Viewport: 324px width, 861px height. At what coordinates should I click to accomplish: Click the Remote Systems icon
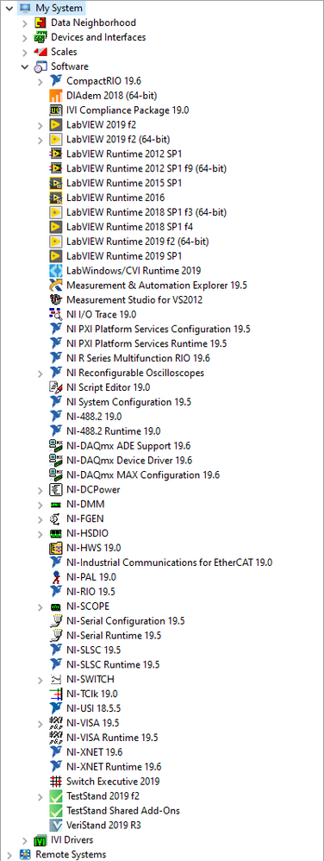point(25,854)
